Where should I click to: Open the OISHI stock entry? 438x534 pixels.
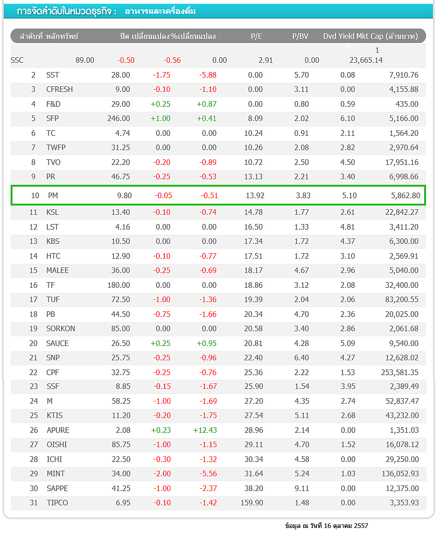click(x=57, y=444)
